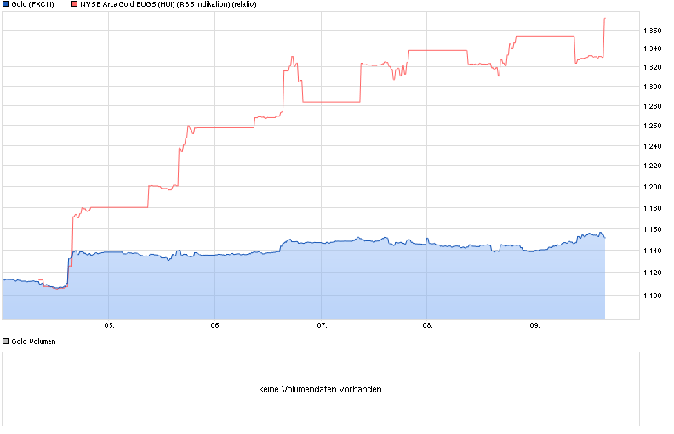This screenshot has height=434, width=674.
Task: Click the blue gold line's last data point
Action: 605,237
